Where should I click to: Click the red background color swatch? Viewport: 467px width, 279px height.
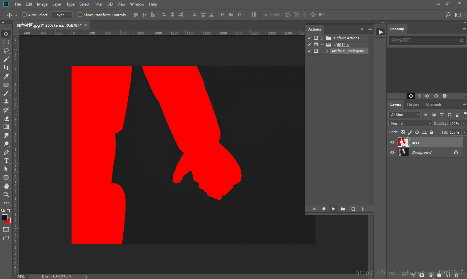coord(9,221)
